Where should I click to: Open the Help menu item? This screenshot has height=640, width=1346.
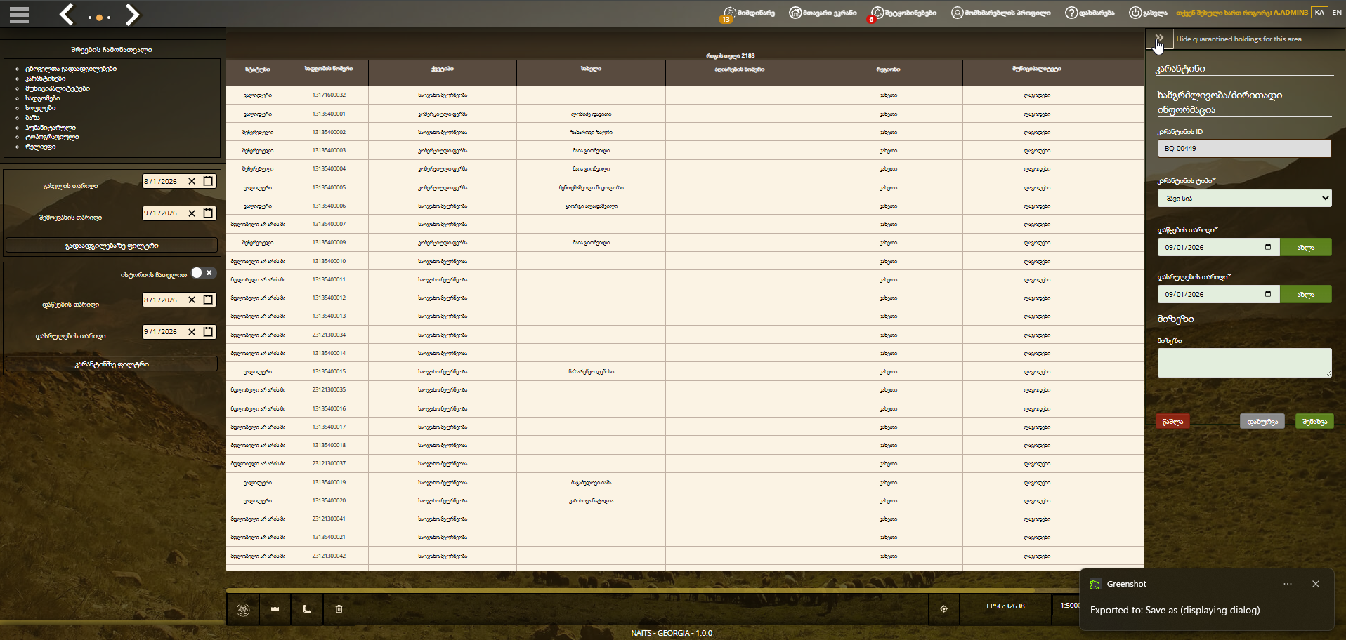[1090, 13]
